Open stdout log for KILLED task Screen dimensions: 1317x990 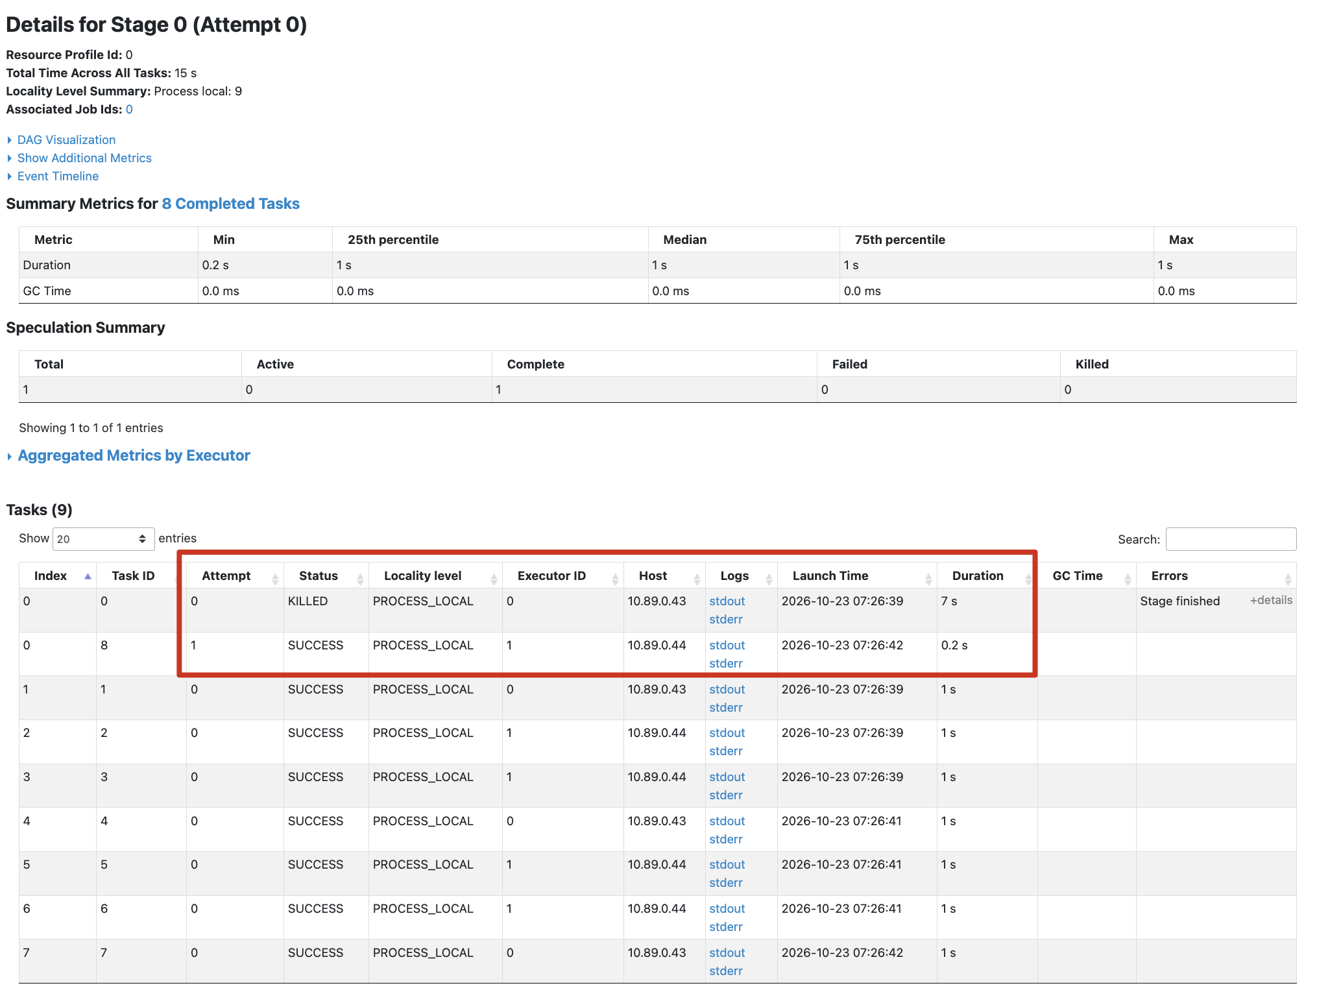(x=727, y=601)
